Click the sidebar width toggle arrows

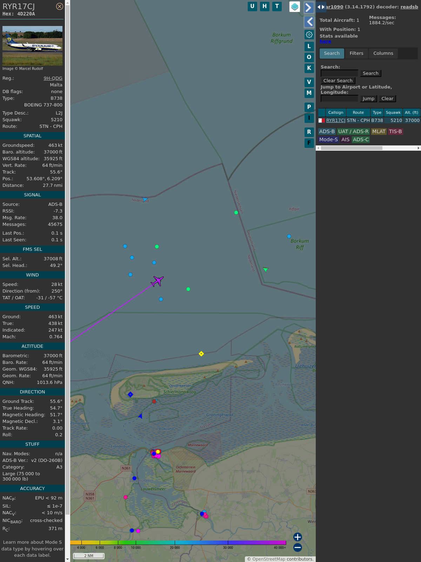tap(321, 7)
